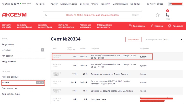The image size is (186, 107).
Task: Click the user profile icon
Action: (x=170, y=4)
